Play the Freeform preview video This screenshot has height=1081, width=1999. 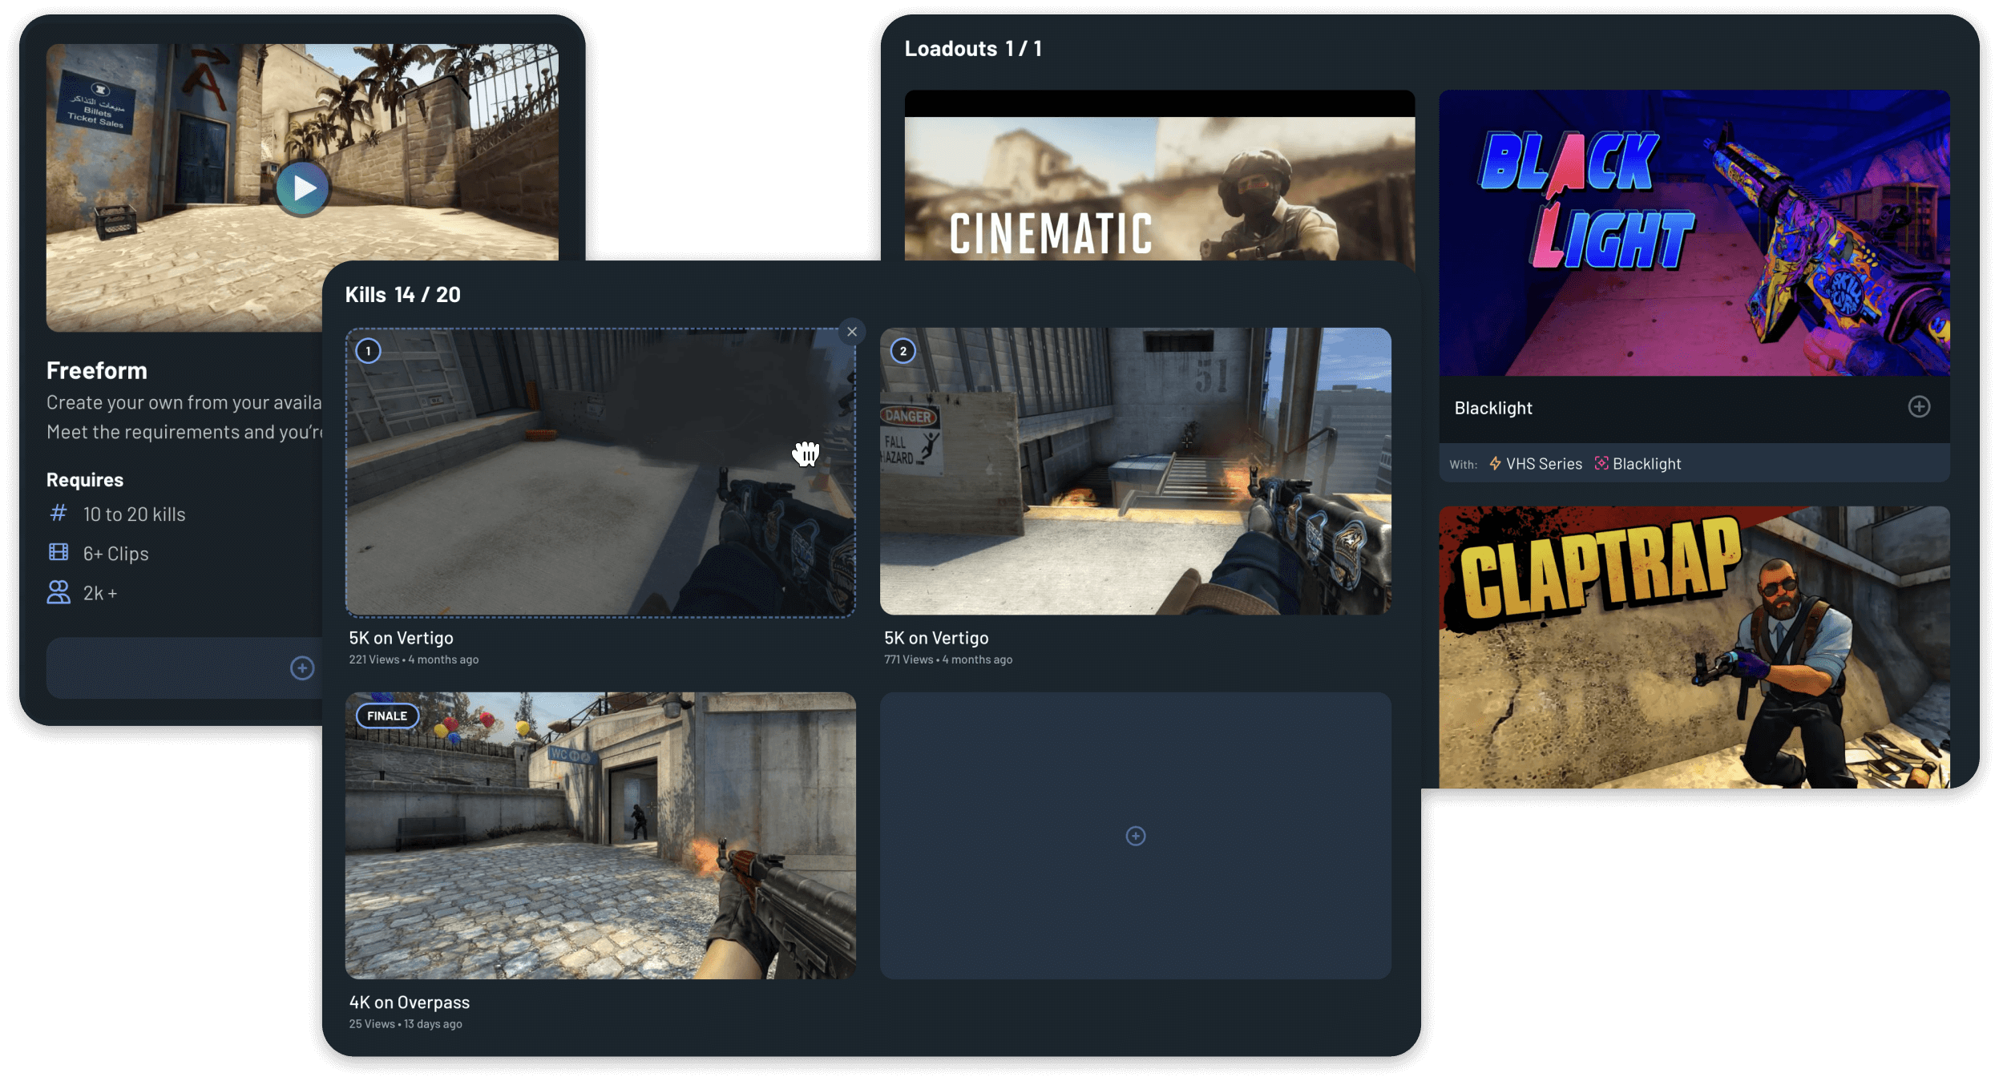(305, 188)
